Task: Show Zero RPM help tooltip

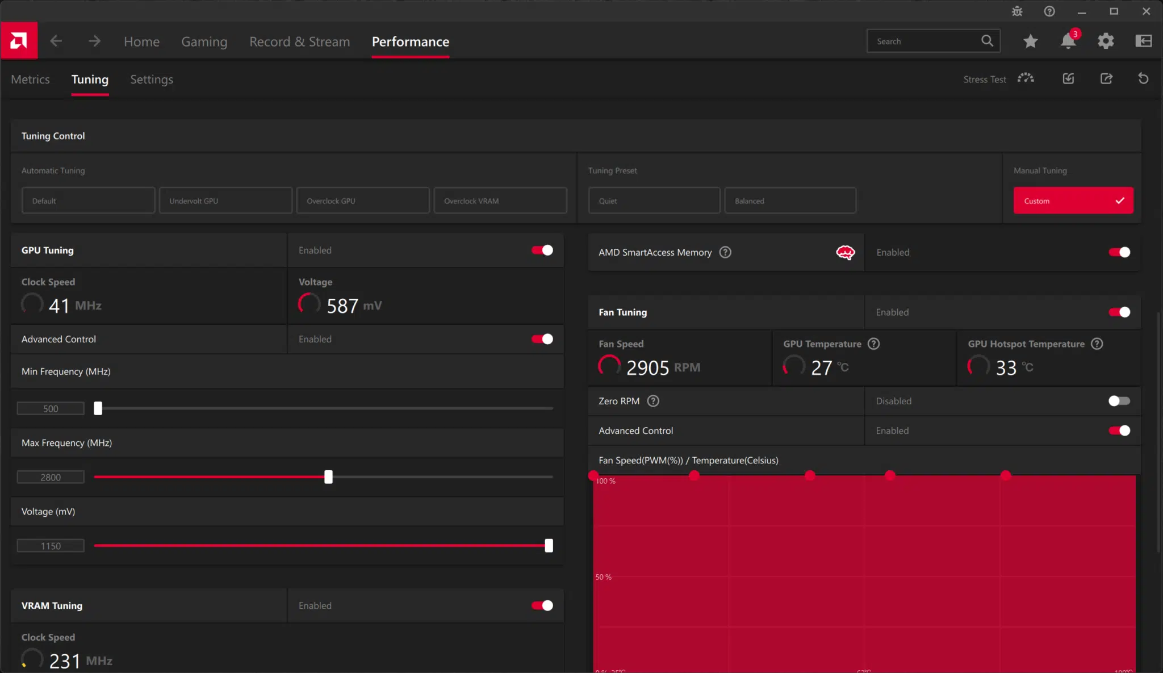Action: point(653,401)
